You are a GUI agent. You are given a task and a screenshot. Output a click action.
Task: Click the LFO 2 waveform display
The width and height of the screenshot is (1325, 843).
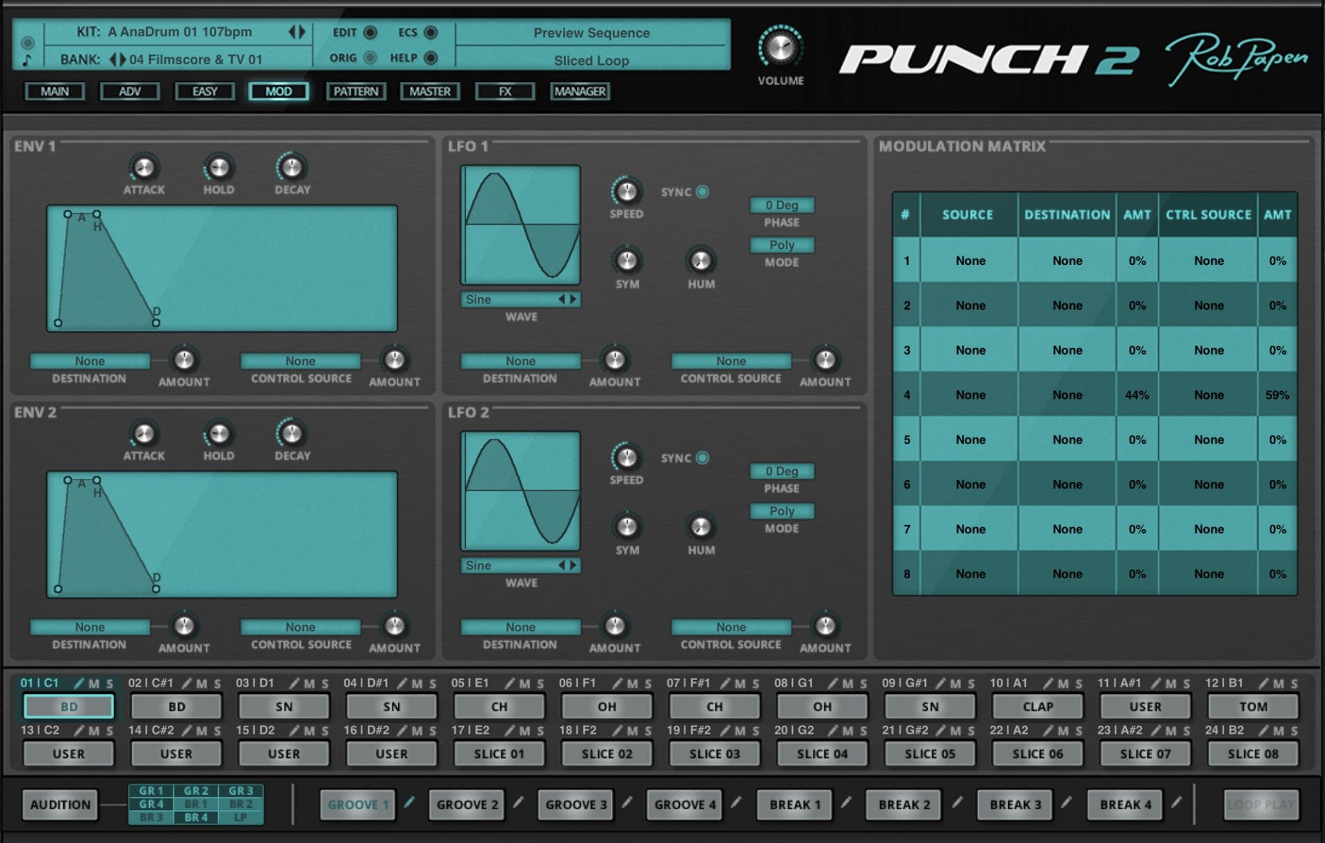[x=520, y=491]
